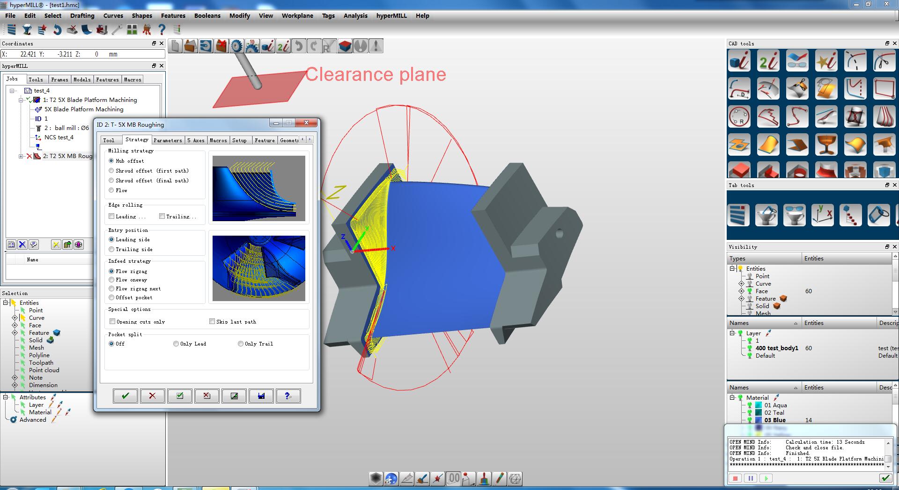Click the color palette globe icon in bottom toolbar

[x=391, y=478]
